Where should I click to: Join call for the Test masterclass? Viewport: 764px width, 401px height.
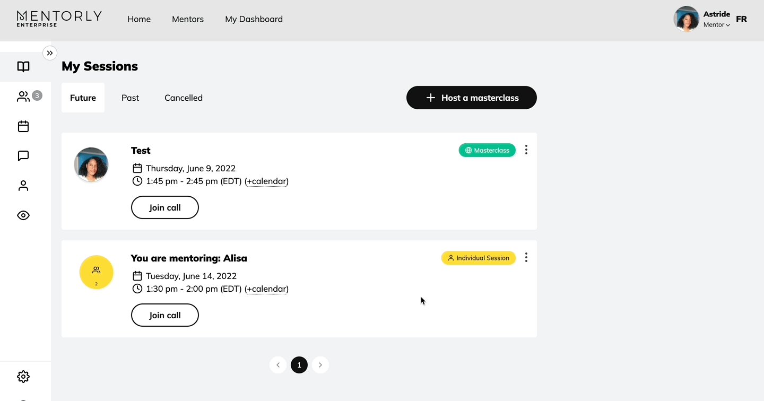[165, 207]
